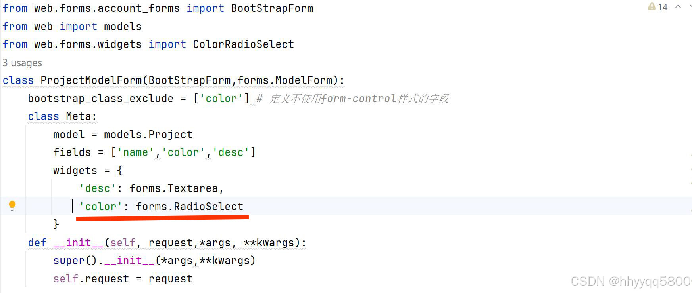Image resolution: width=692 pixels, height=293 pixels.
Task: Click the BootStrapForm import on first line
Action: [x=272, y=8]
